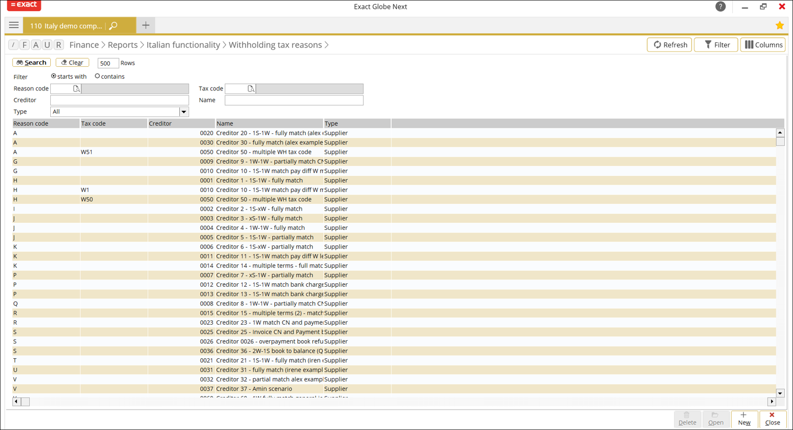Select 'starts with' filter radio button
This screenshot has height=430, width=793.
coord(54,76)
